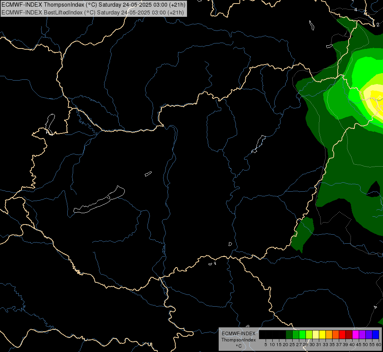The image size is (383, 352).
Task: Click the legend tick label '15'
Action: pos(279,345)
